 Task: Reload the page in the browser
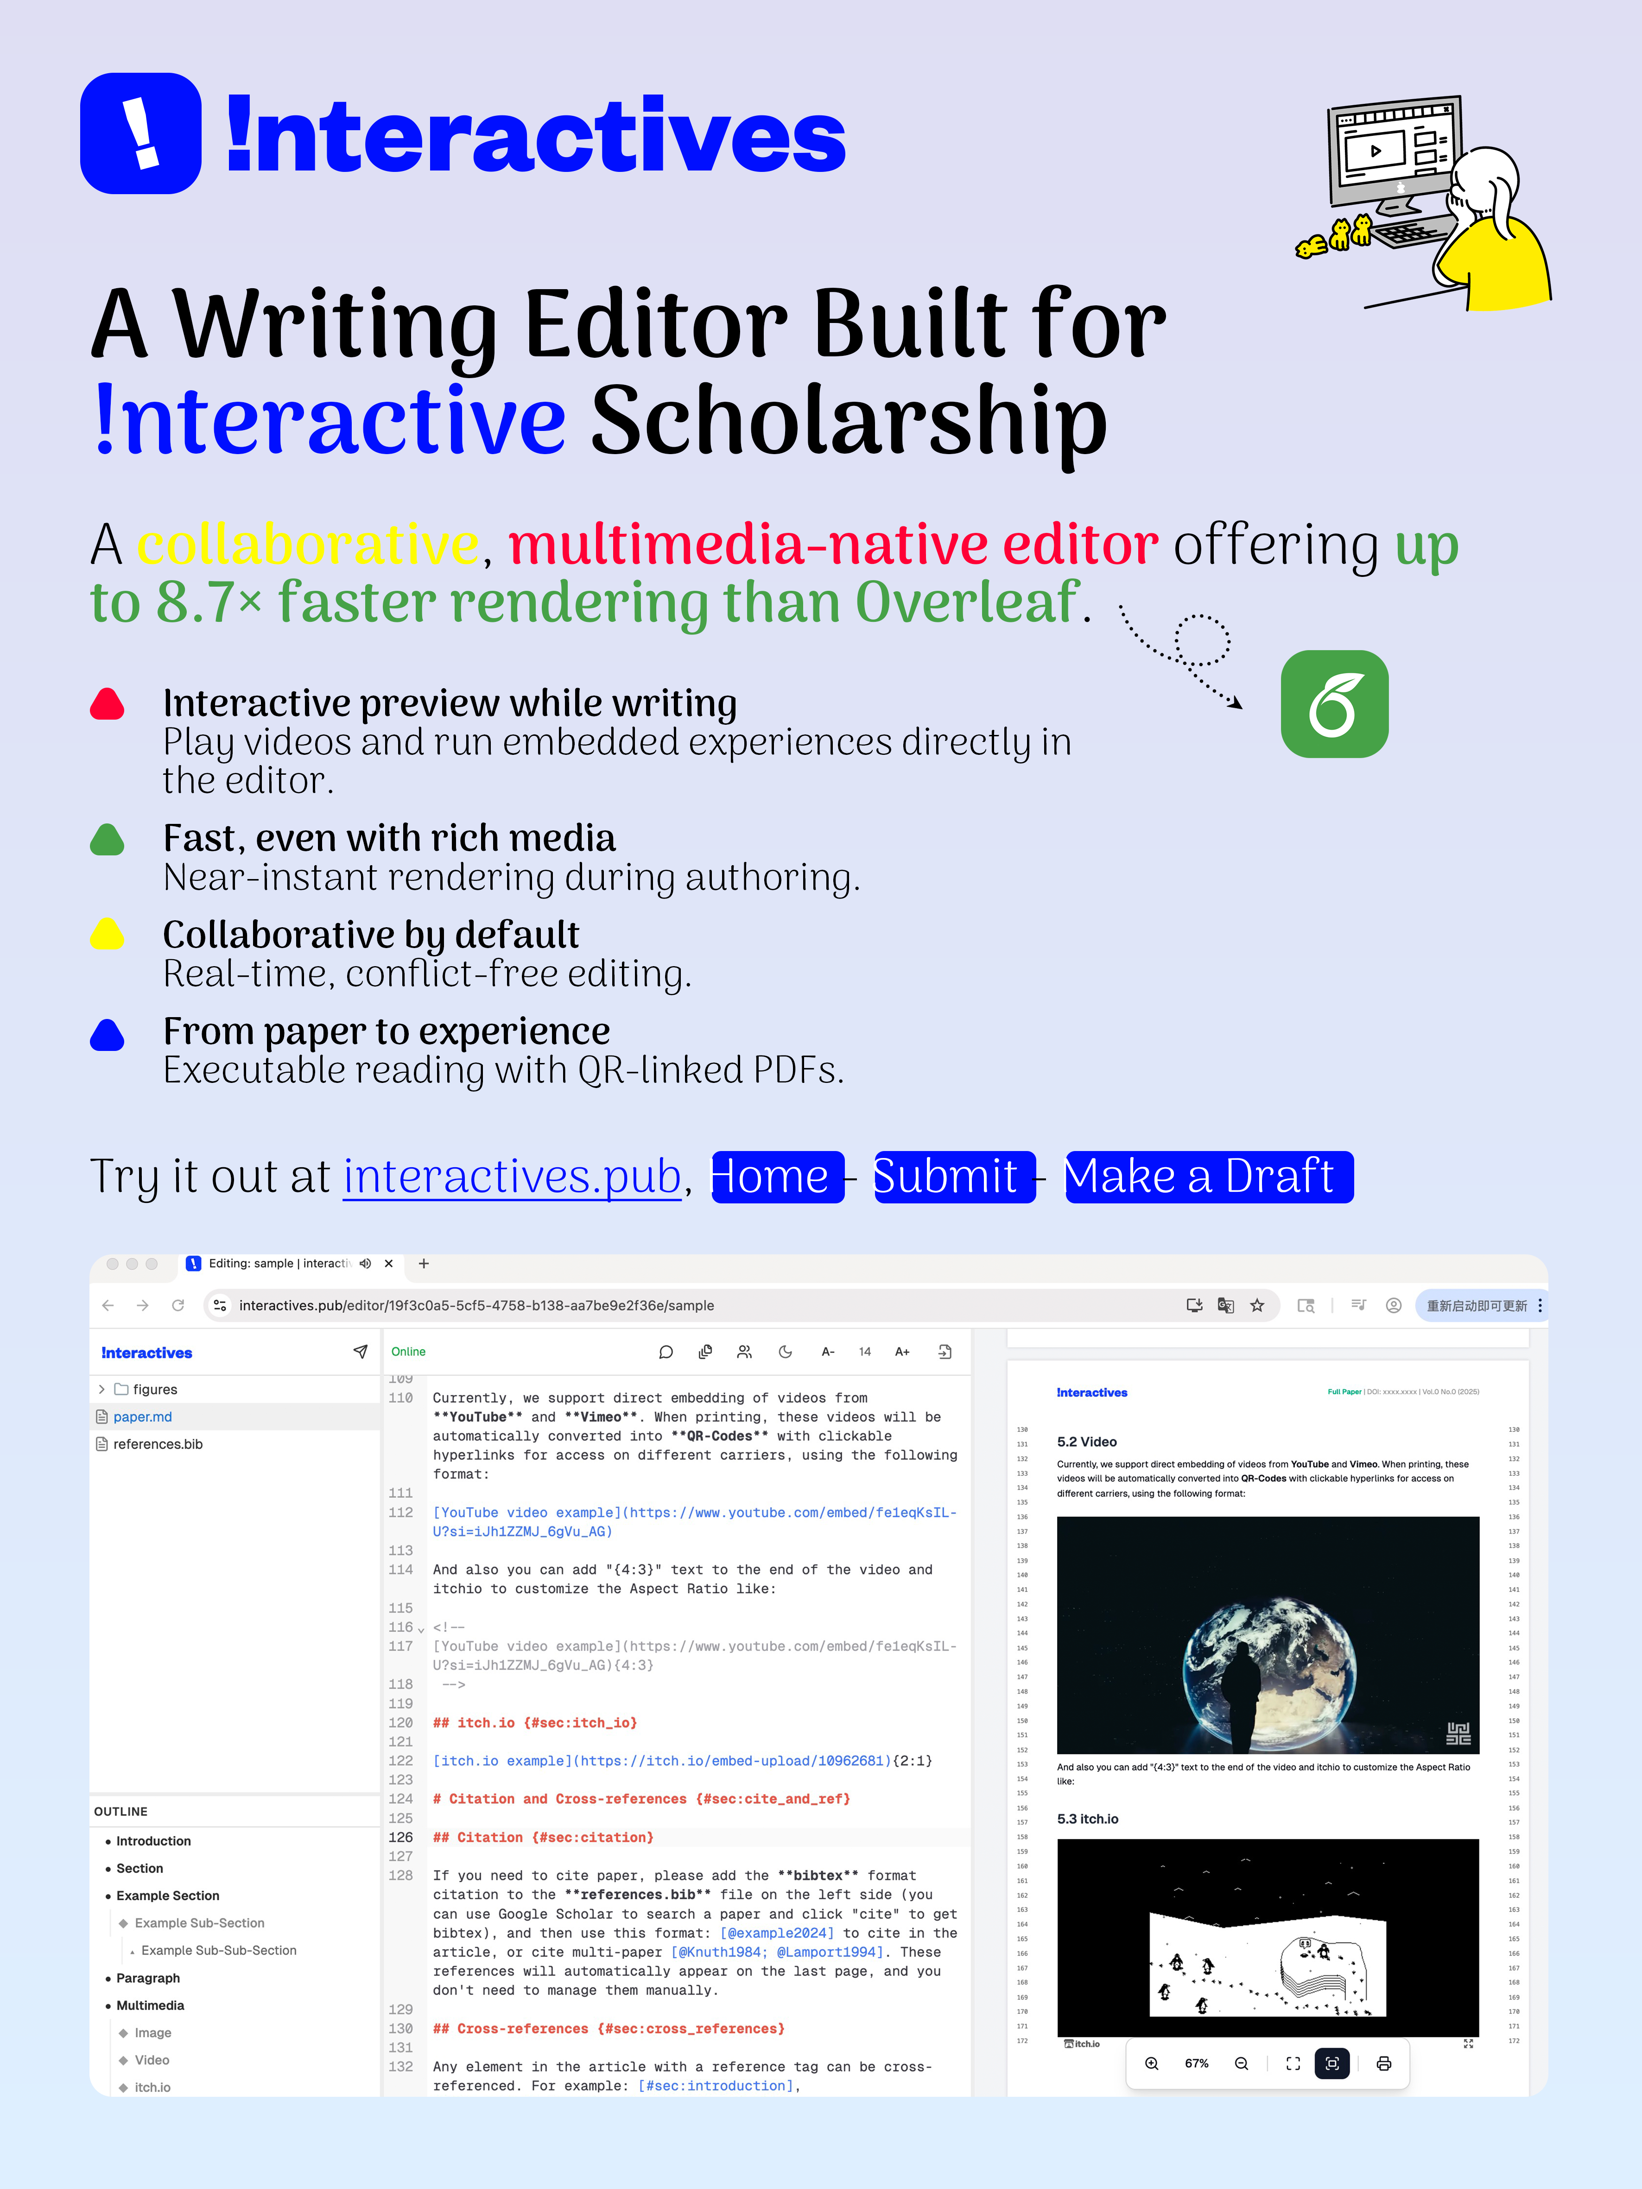coord(178,1305)
